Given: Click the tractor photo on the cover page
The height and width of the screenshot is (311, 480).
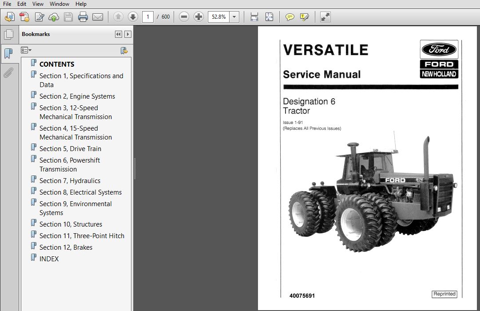Looking at the screenshot, I should (x=373, y=192).
